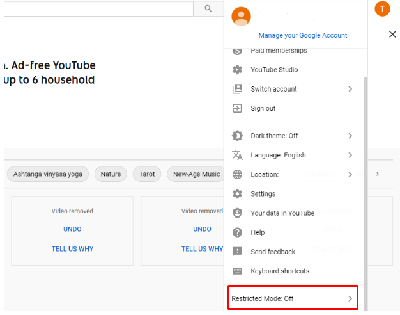The height and width of the screenshot is (315, 400).
Task: Click the Ad-free YouTube promo headline
Action: point(50,72)
